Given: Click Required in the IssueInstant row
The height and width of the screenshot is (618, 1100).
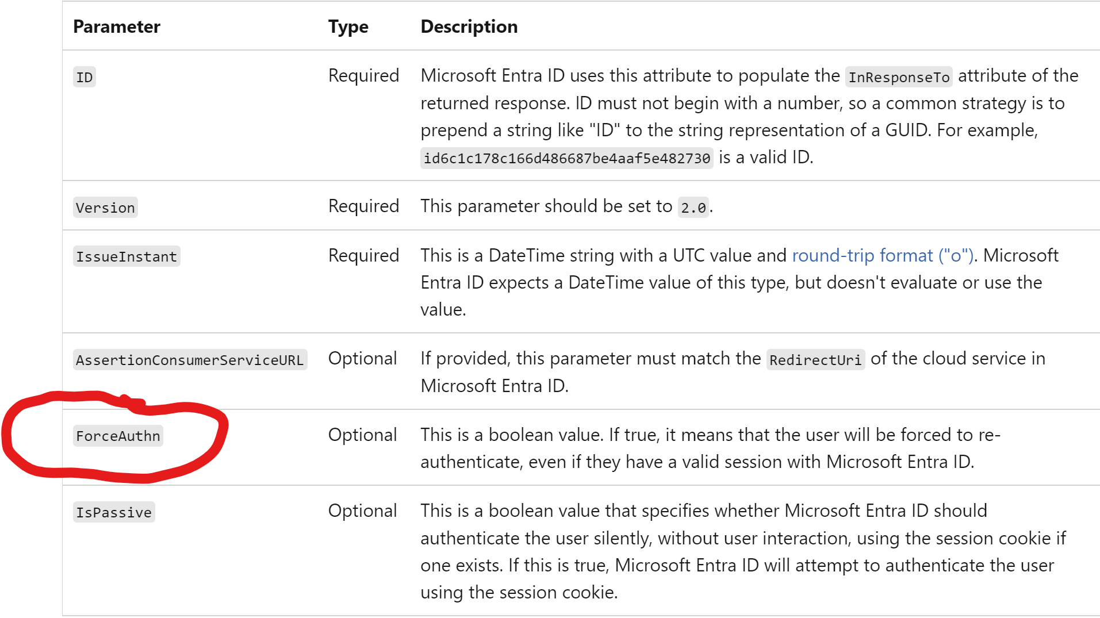Looking at the screenshot, I should point(363,255).
